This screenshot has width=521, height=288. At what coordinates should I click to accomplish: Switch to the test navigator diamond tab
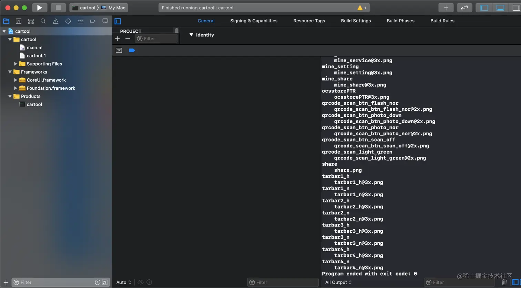68,21
